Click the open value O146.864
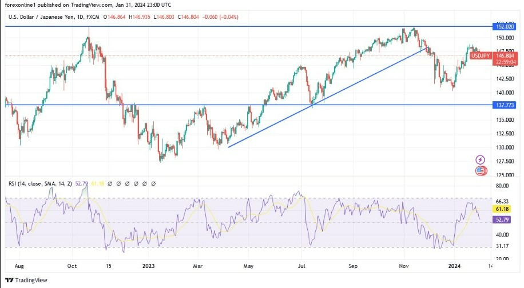Viewport: 524px width, 288px height. point(114,17)
